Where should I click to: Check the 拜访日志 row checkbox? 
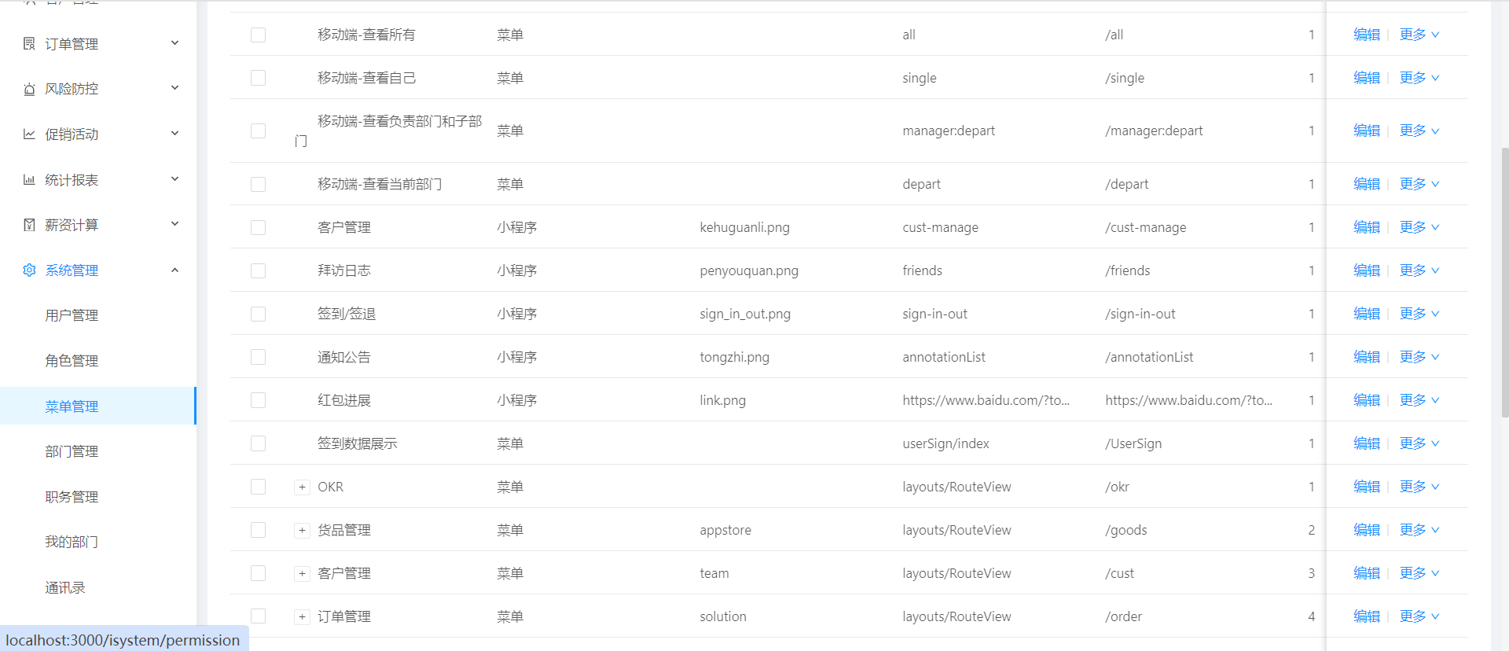tap(258, 270)
